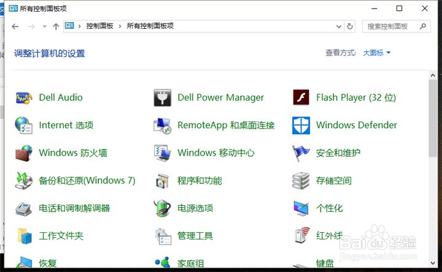Click the Dell Power Manager label
Screen dimensions: 442x272
tap(221, 97)
